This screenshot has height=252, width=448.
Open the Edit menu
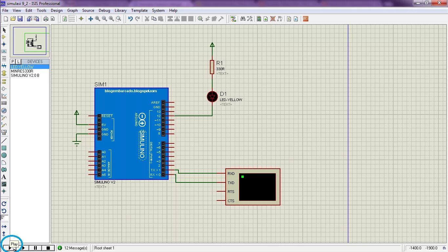[x=29, y=10]
